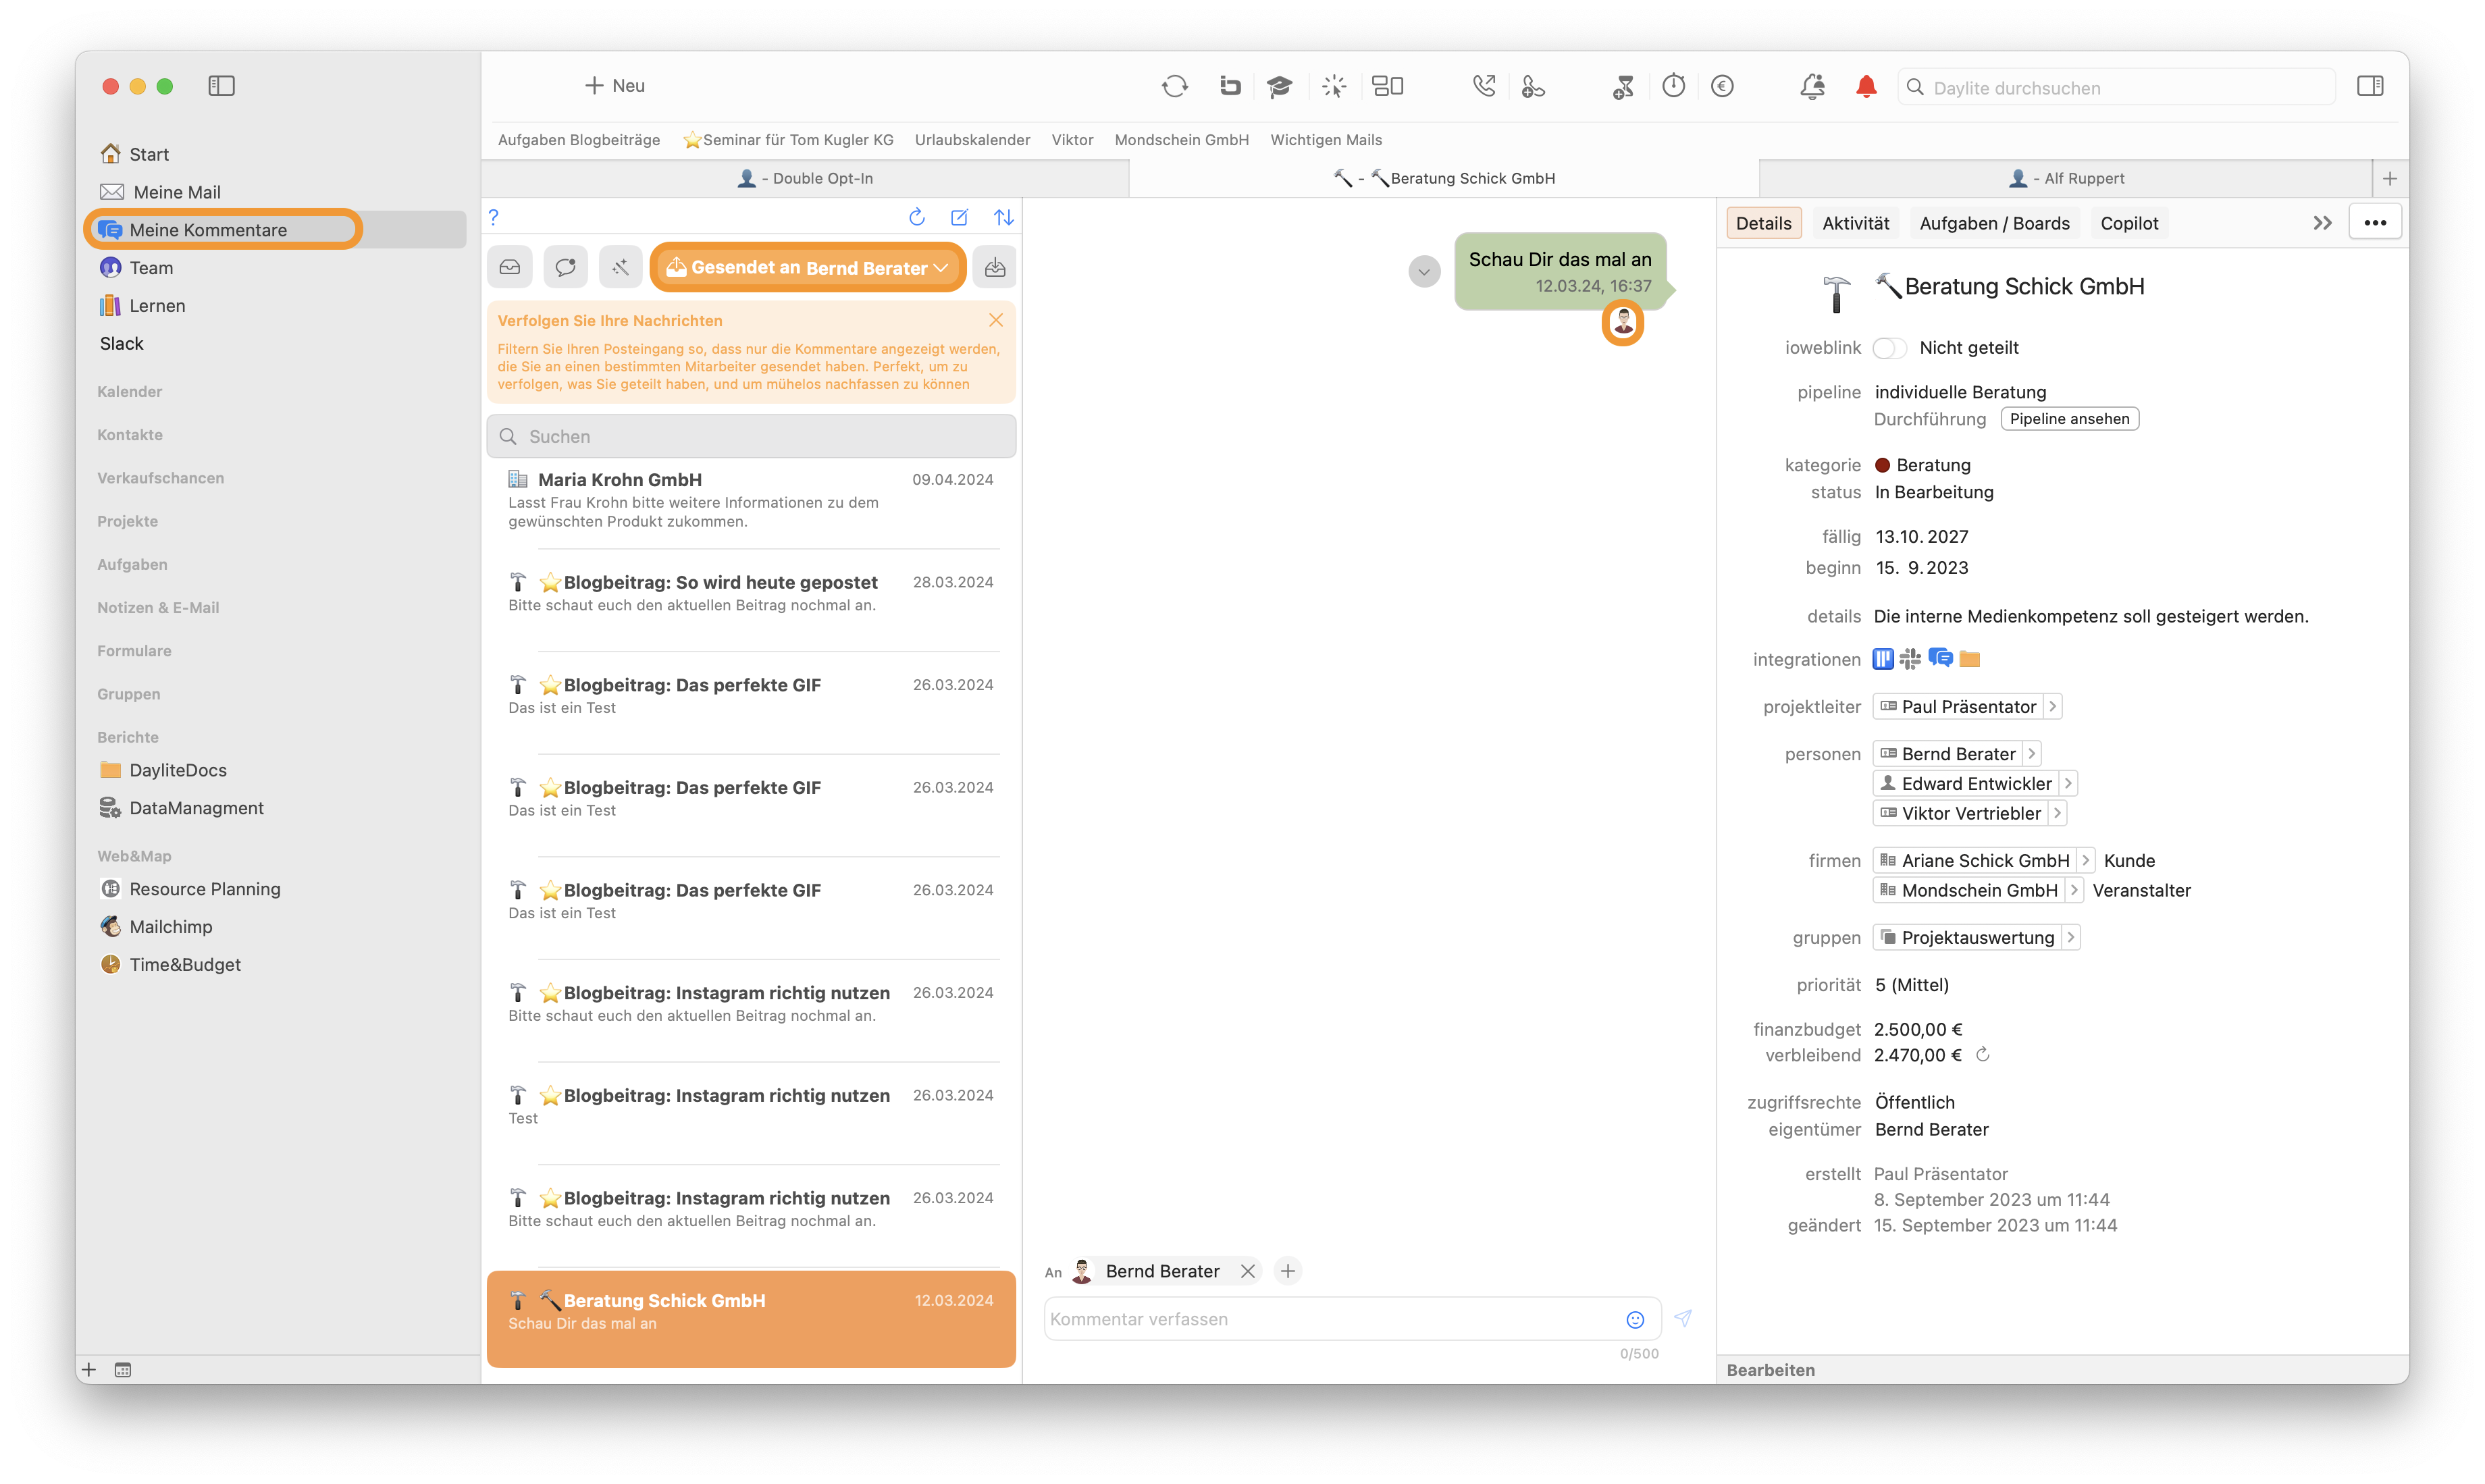Click the comments integration icon
Image resolution: width=2485 pixels, height=1484 pixels.
click(x=1940, y=658)
